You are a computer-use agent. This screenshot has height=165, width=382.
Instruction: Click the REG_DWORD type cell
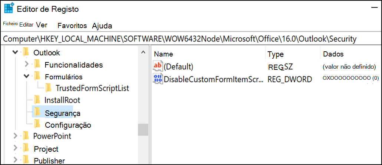pyautogui.click(x=290, y=79)
